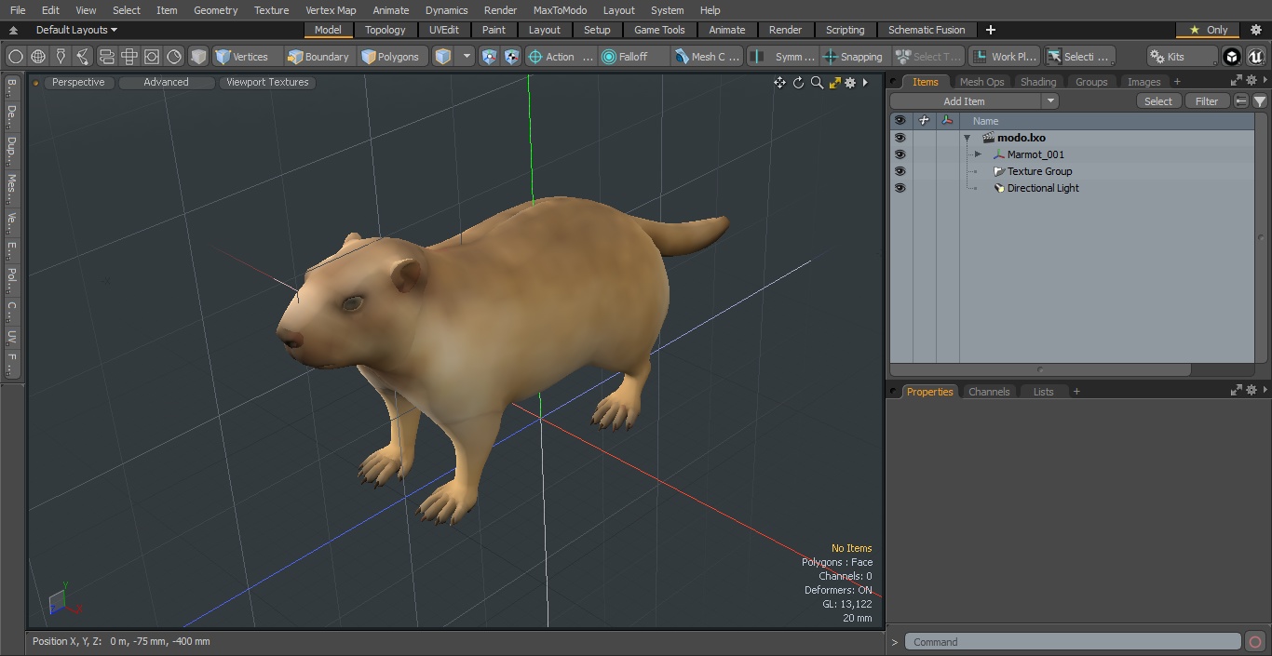The image size is (1272, 656).
Task: Open the Lists tab
Action: (1043, 392)
